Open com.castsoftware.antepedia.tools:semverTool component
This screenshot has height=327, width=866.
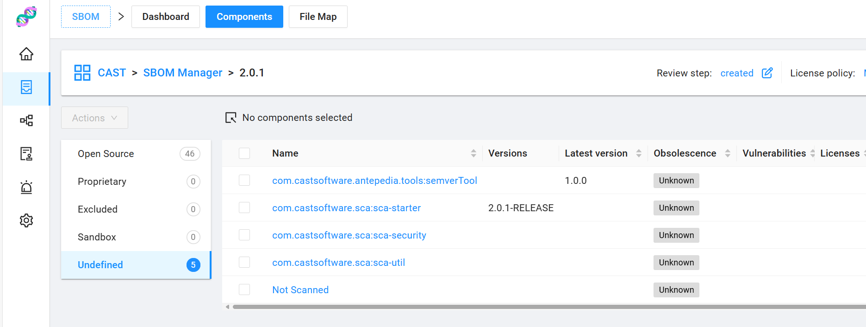tap(374, 181)
